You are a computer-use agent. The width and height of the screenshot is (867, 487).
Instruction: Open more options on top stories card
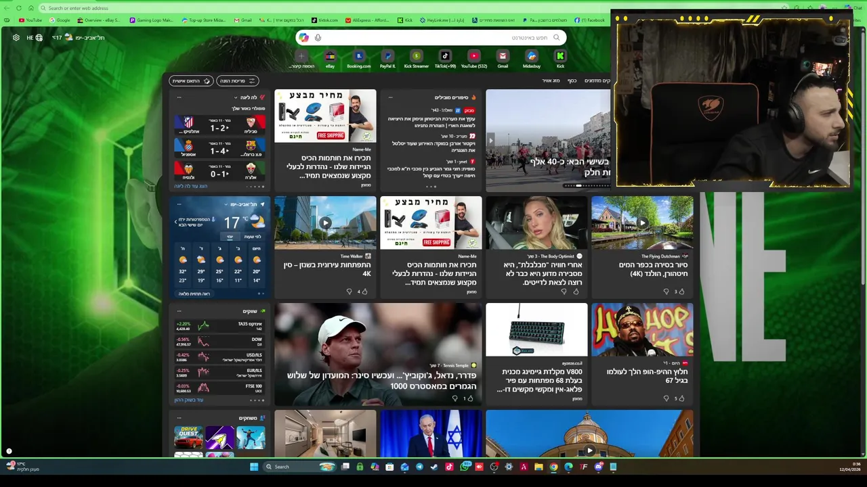pyautogui.click(x=390, y=97)
